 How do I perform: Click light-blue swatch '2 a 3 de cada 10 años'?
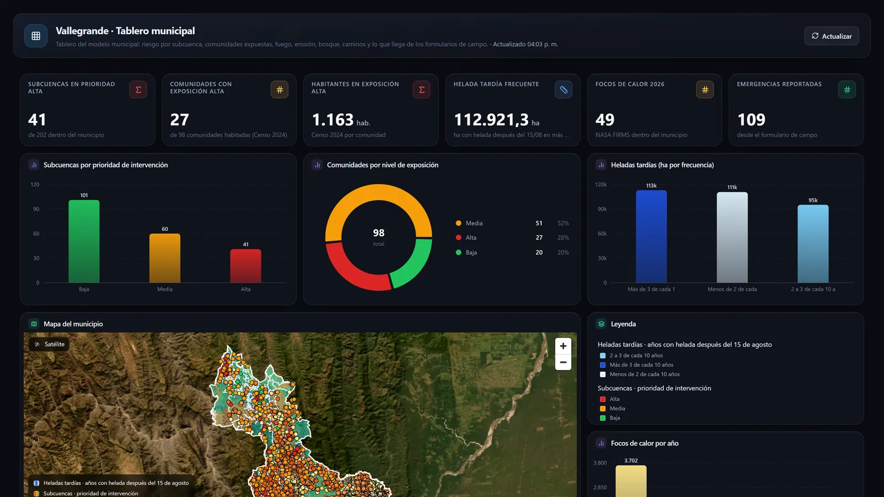point(603,356)
